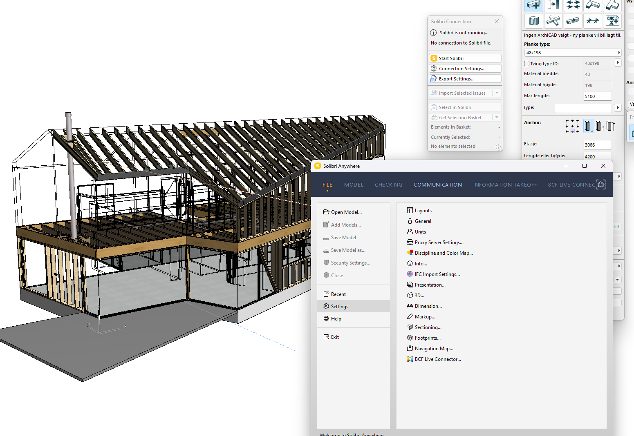Enable the Tving type ID checkbox
The width and height of the screenshot is (634, 436).
527,64
